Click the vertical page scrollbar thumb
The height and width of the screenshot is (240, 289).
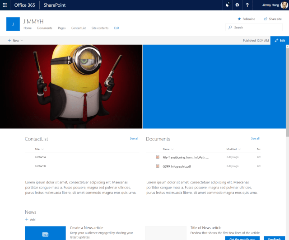point(287,92)
